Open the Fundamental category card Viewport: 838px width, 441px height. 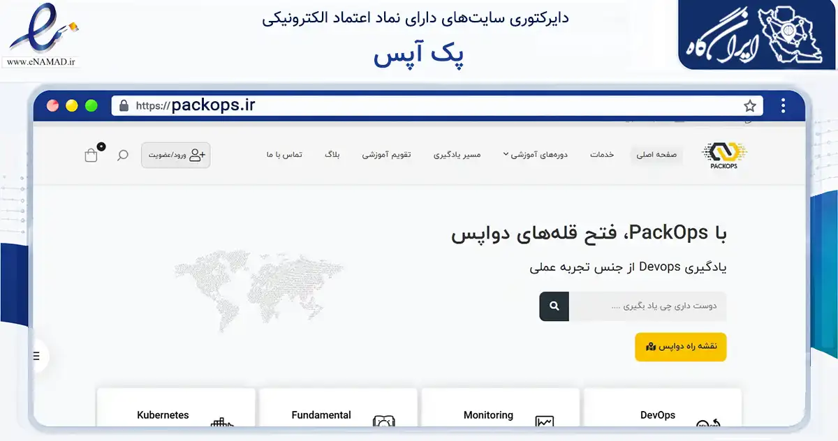[338, 408]
